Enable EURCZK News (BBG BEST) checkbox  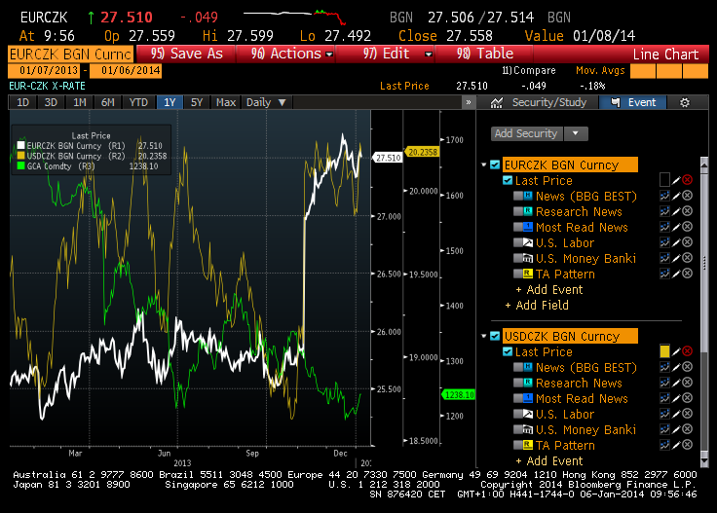[x=518, y=196]
